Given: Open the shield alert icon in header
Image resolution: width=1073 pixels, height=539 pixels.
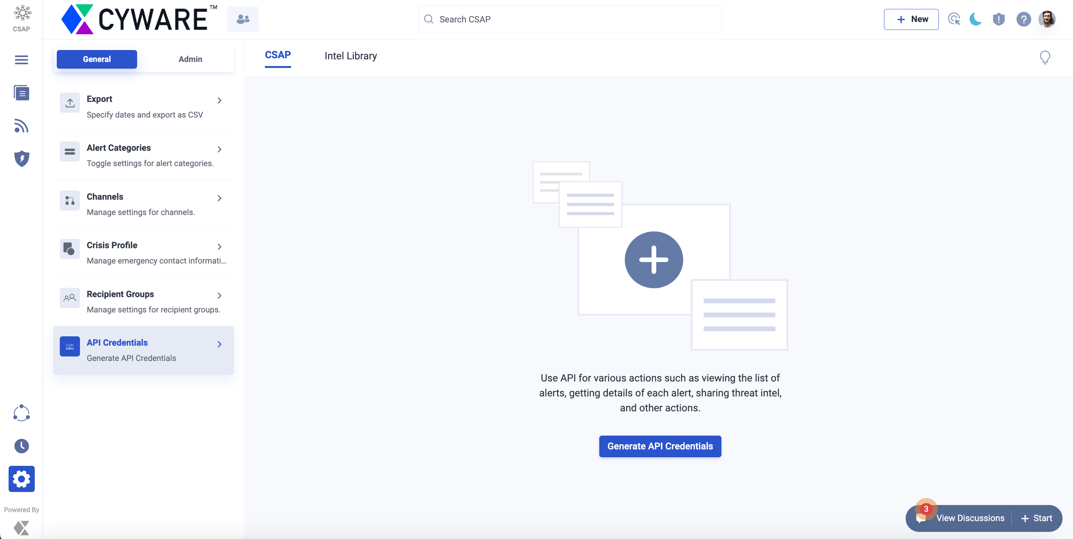Looking at the screenshot, I should click(998, 19).
